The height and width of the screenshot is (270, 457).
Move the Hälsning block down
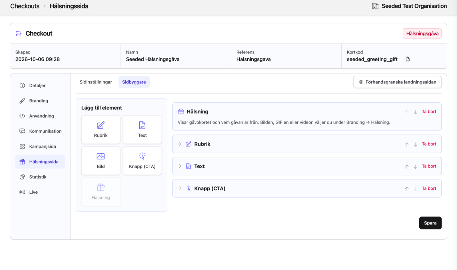(416, 112)
